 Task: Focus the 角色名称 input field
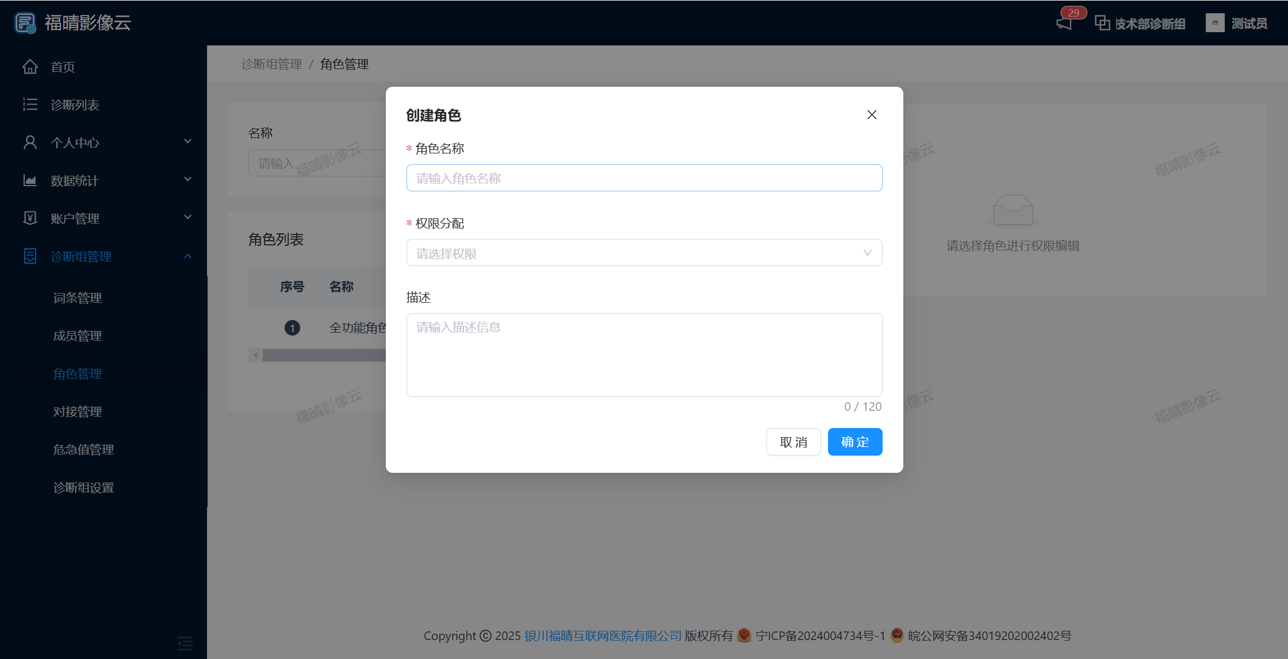(x=644, y=178)
